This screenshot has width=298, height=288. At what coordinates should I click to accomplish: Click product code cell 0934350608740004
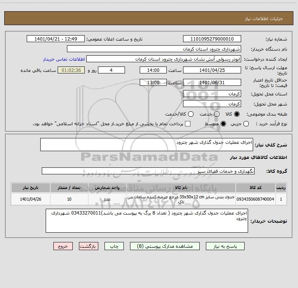pyautogui.click(x=255, y=199)
